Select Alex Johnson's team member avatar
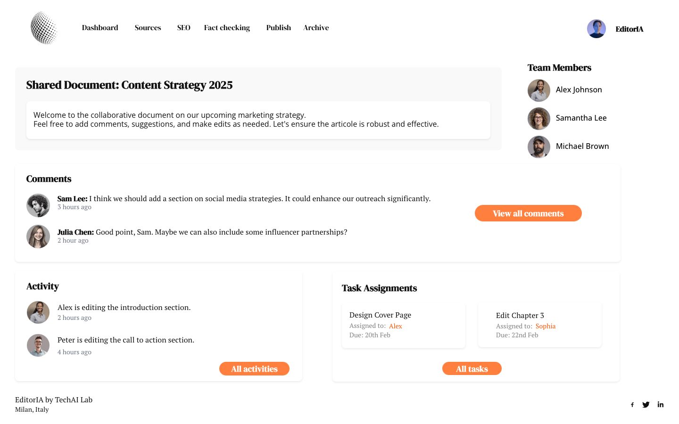 (539, 90)
